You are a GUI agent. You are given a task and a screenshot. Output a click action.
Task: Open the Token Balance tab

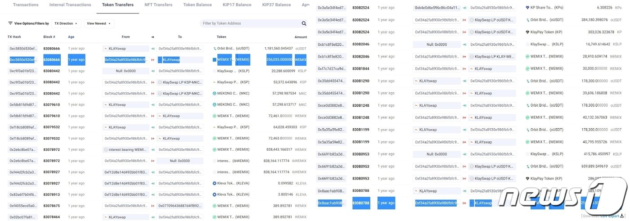198,5
